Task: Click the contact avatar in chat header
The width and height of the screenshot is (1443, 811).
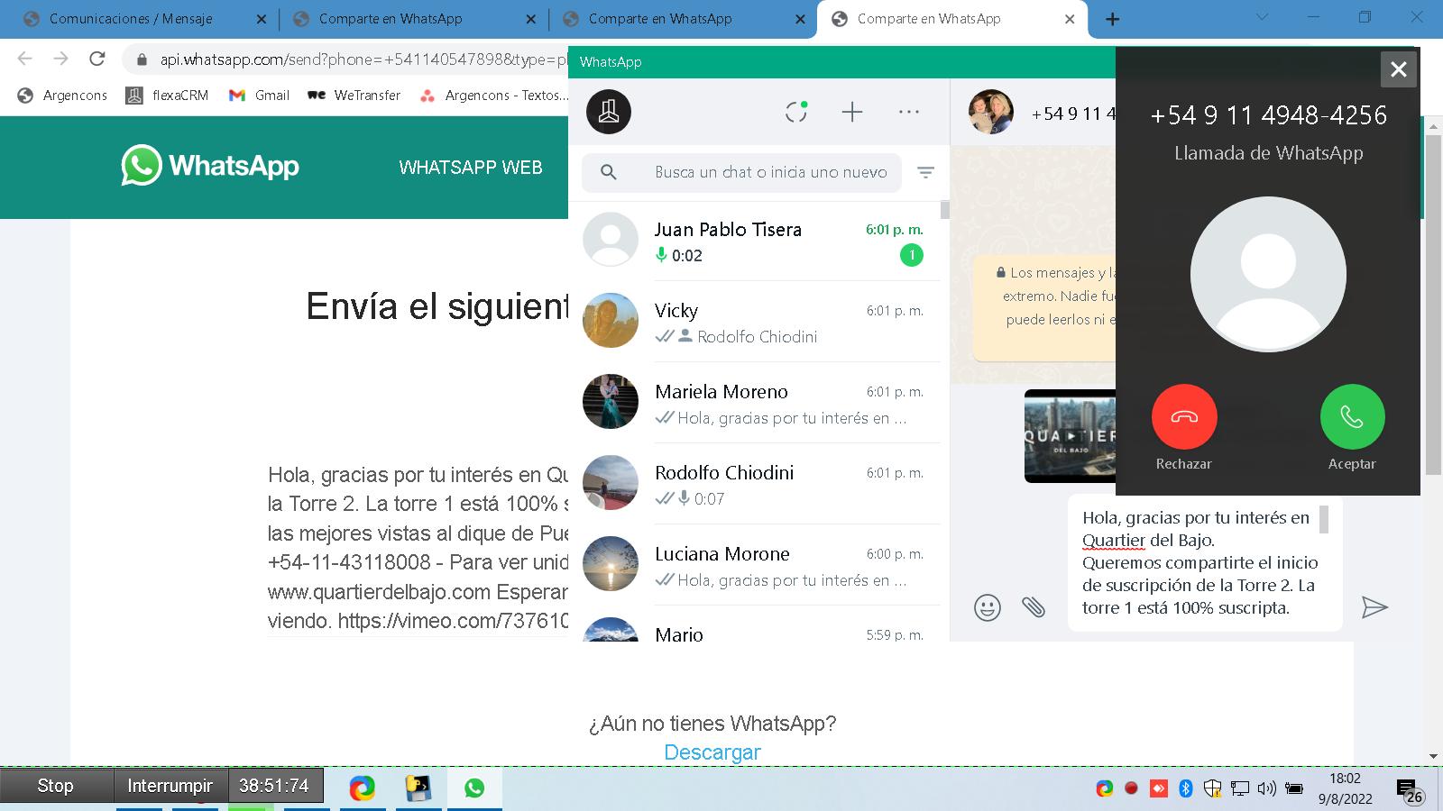Action: [990, 113]
